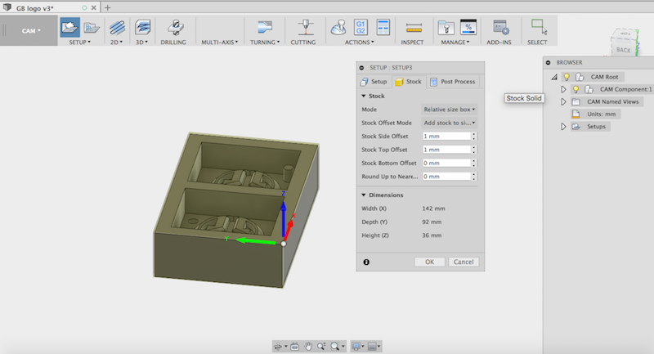The width and height of the screenshot is (654, 354).
Task: Click OK in the Setup dialog
Action: point(430,262)
